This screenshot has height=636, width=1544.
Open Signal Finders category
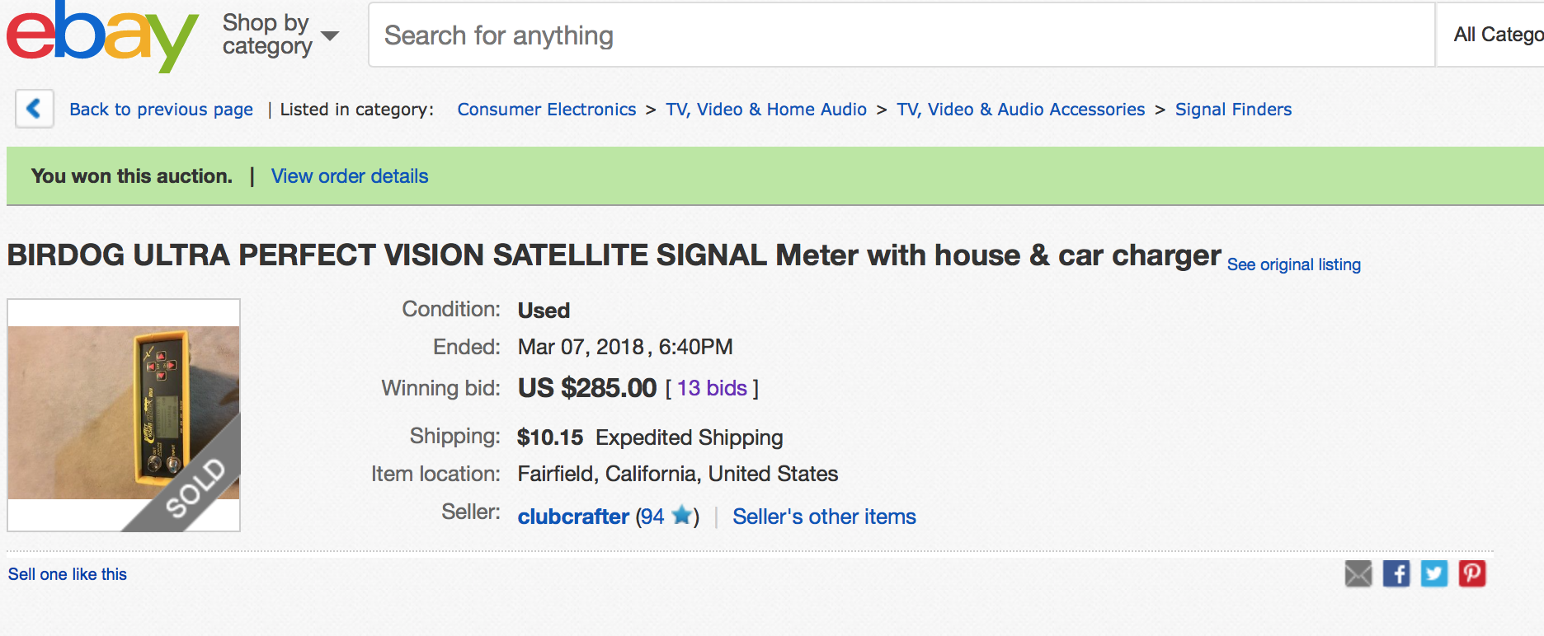(x=1233, y=110)
